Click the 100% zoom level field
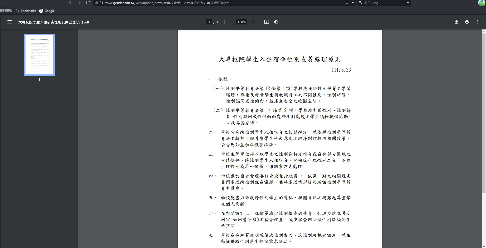This screenshot has height=248, width=486. [x=242, y=22]
